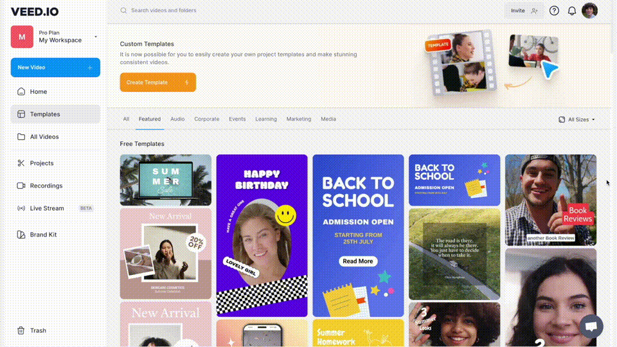Screen dimensions: 617x347
Task: Switch to the Corporate tab
Action: tap(206, 119)
